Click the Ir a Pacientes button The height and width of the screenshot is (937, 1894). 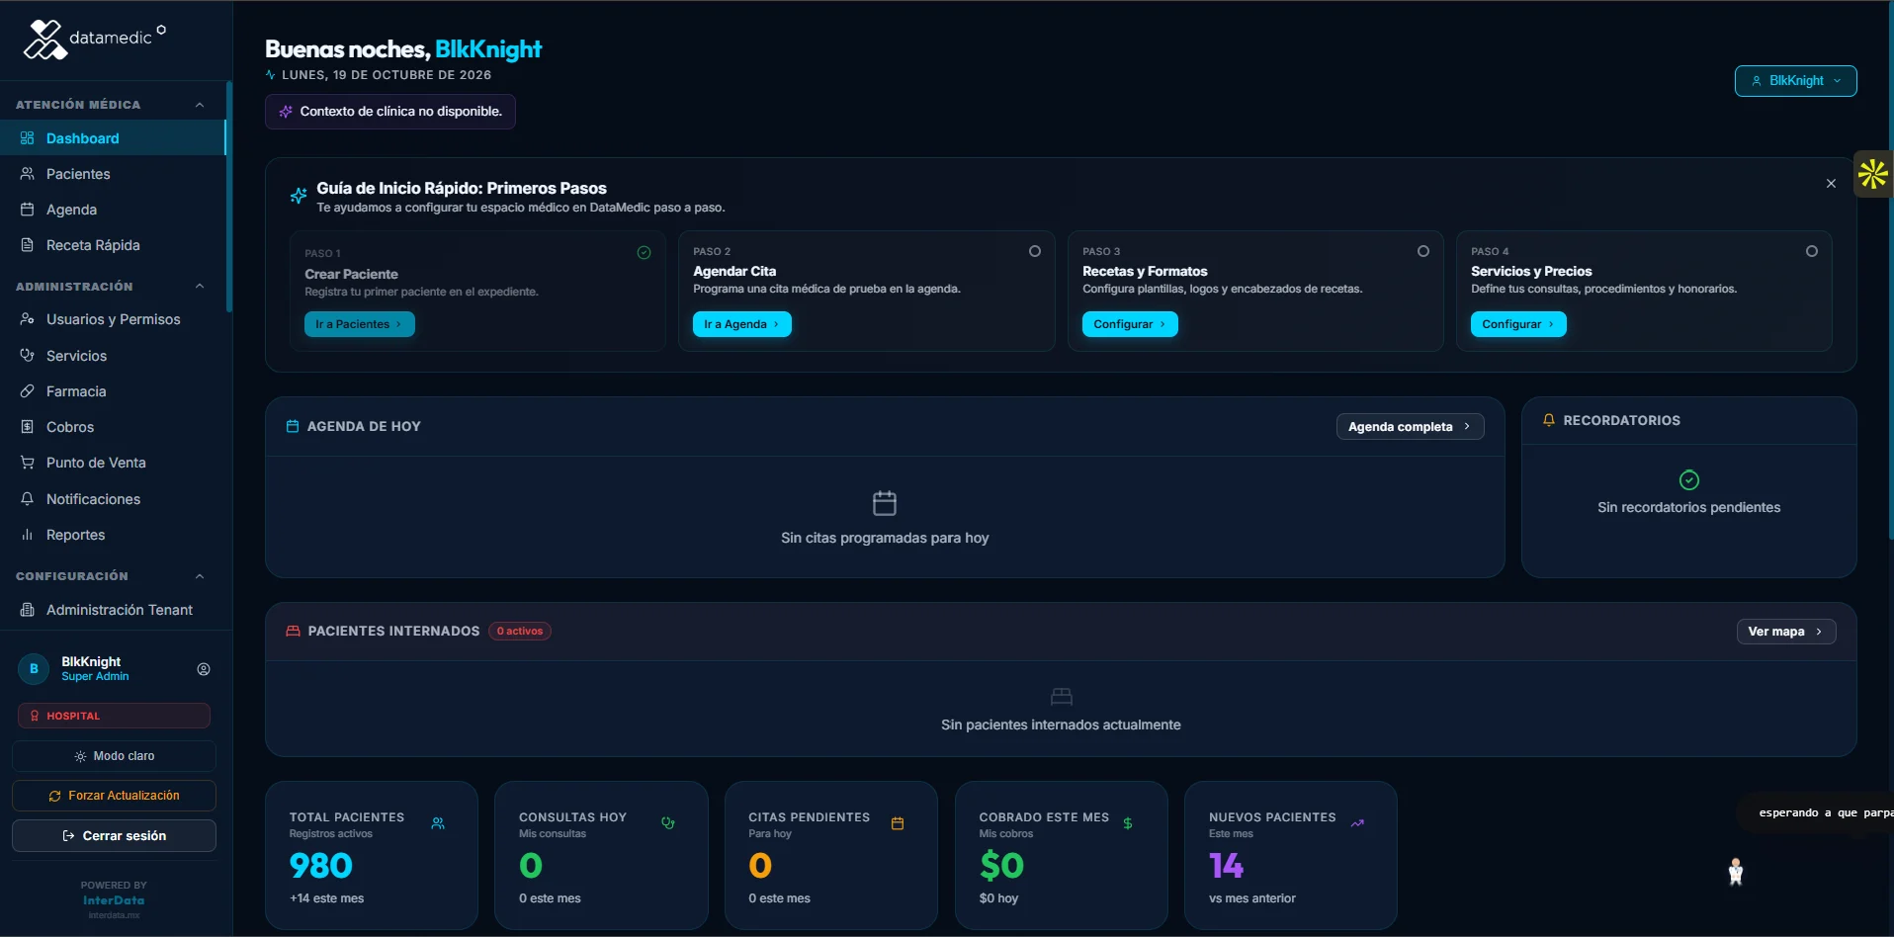[x=359, y=324]
